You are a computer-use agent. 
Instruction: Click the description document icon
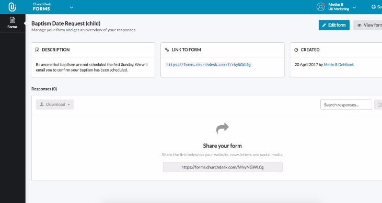point(37,50)
